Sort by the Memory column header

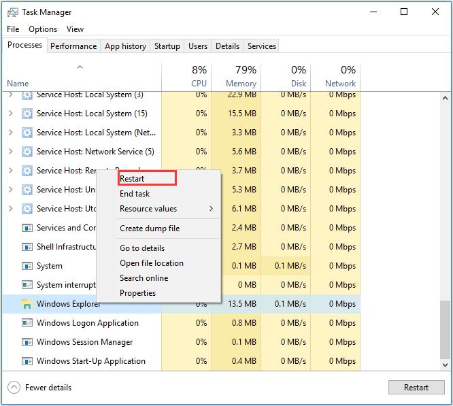coord(236,76)
